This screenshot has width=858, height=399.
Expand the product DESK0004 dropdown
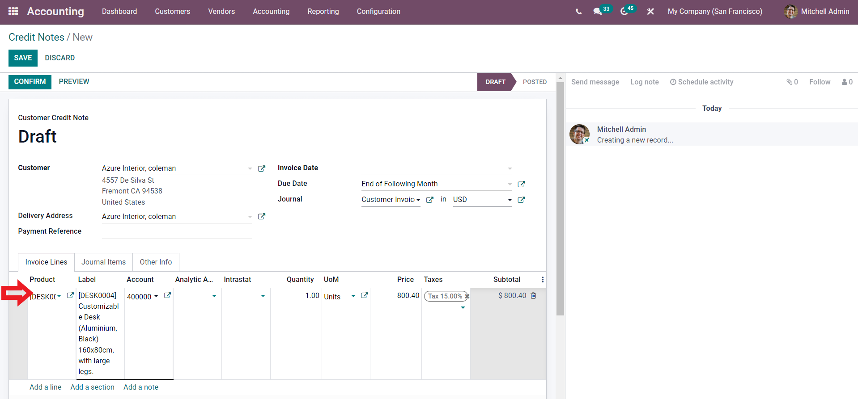click(59, 296)
